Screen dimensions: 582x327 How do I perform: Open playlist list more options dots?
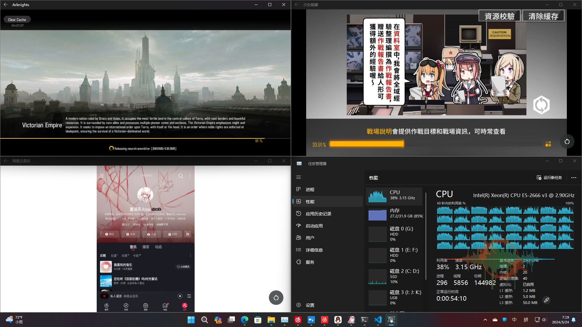[x=190, y=256]
